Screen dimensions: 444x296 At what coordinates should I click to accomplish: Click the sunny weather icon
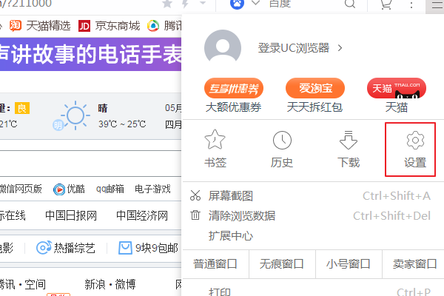coord(75,115)
